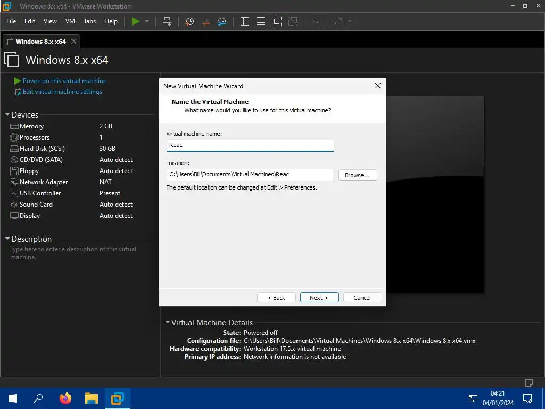Click Power on this virtual machine link
This screenshot has height=409, width=545.
(x=64, y=81)
